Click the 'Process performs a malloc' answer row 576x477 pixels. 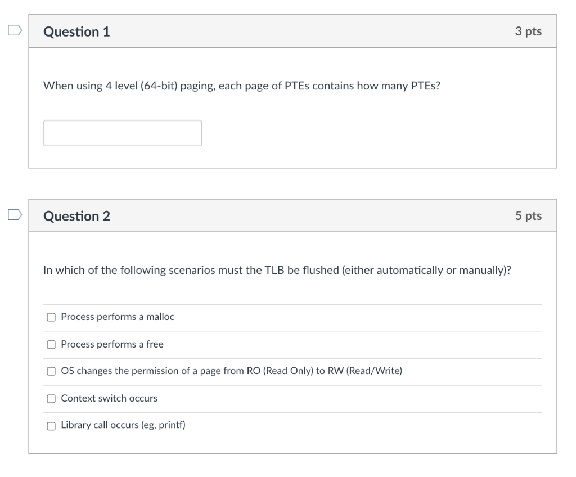[x=117, y=317]
